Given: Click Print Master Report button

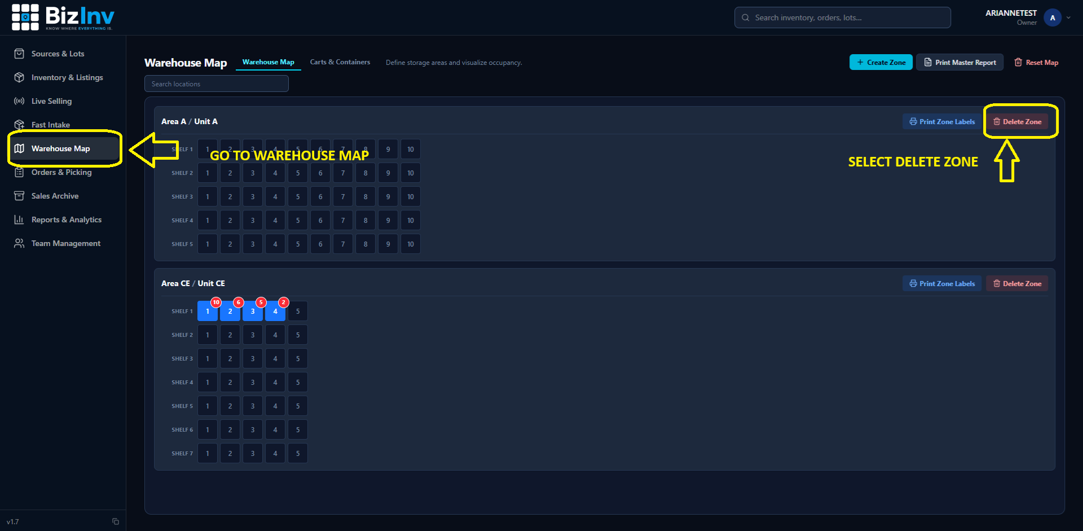Looking at the screenshot, I should (x=959, y=62).
